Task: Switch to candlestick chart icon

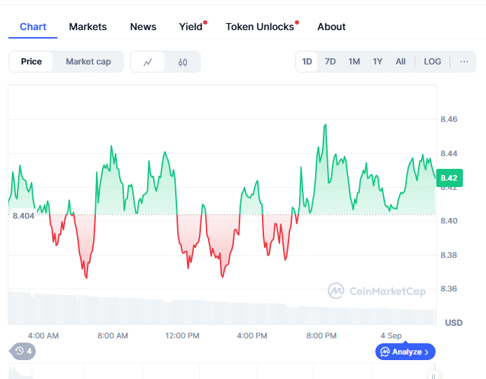Action: pos(183,62)
